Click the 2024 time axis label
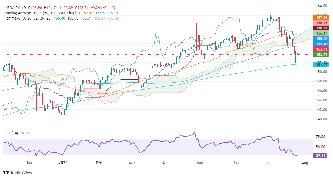 click(63, 163)
